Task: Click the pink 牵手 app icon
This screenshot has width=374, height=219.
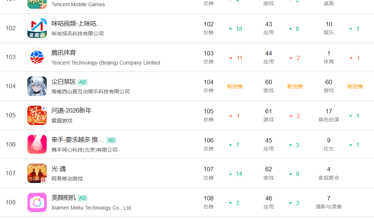Action: click(x=37, y=144)
